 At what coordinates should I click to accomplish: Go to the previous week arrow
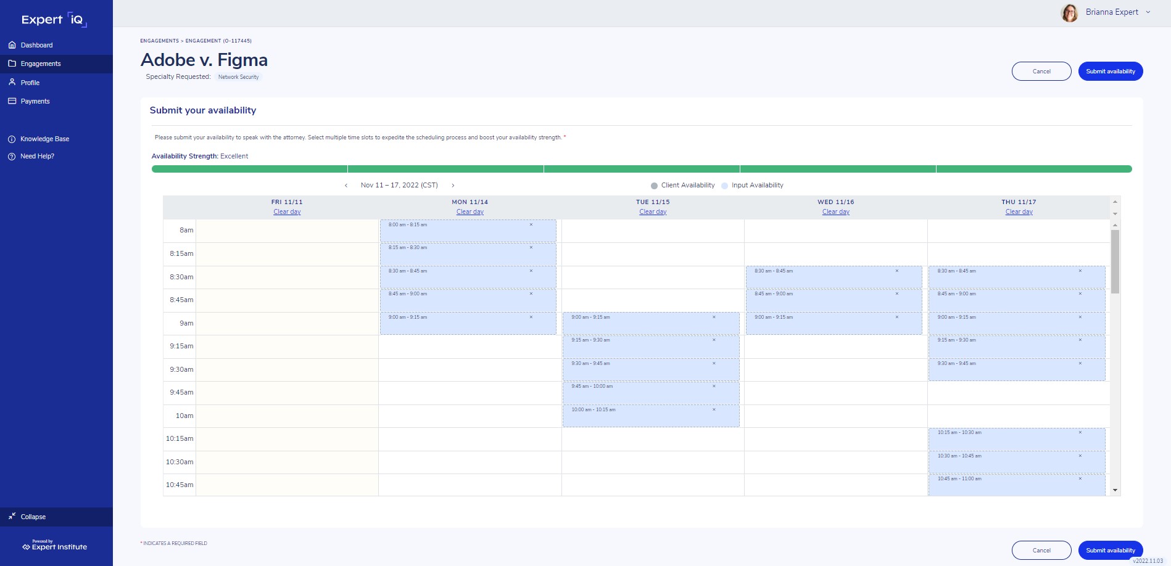[346, 186]
